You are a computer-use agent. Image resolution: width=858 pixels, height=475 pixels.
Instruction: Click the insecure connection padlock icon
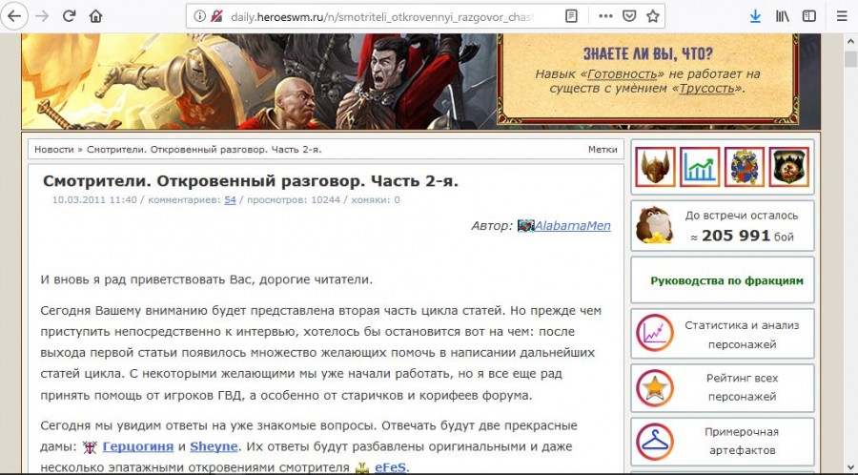[216, 16]
